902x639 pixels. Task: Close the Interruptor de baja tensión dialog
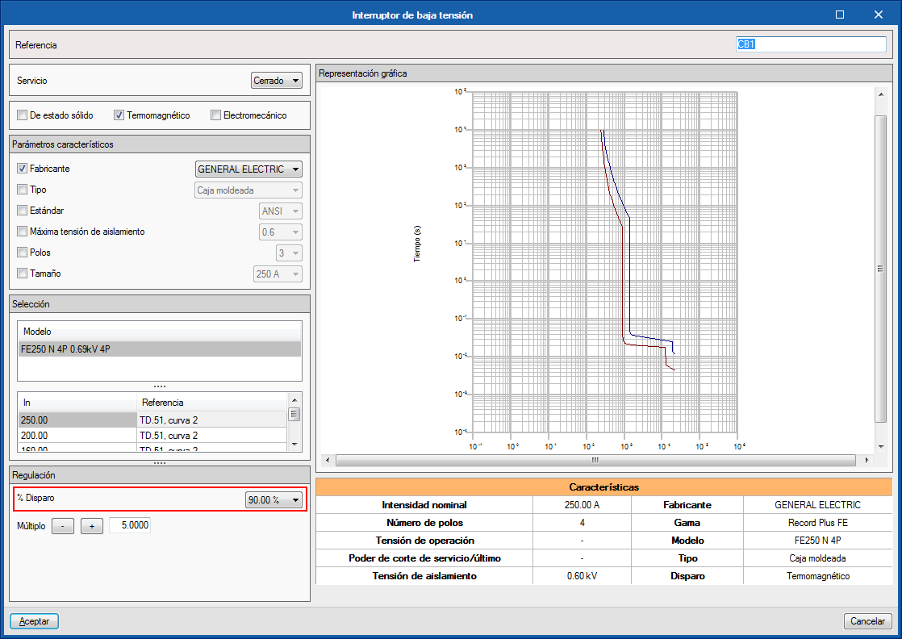coord(878,15)
